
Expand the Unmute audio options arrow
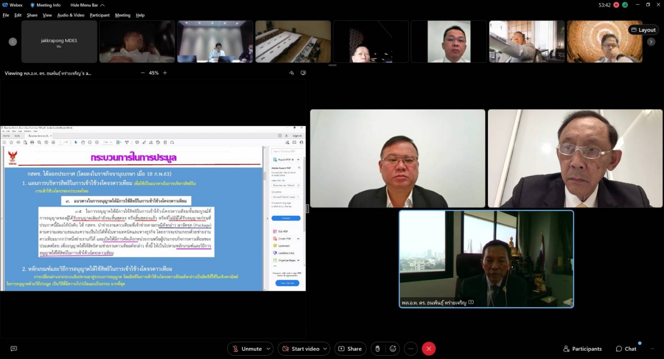(x=268, y=349)
